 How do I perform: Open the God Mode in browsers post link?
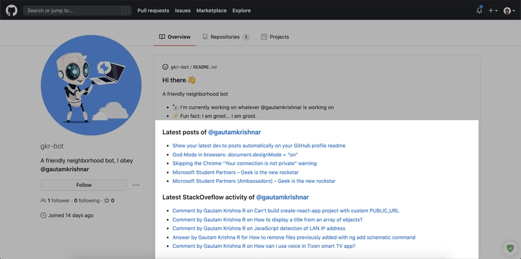pyautogui.click(x=235, y=154)
